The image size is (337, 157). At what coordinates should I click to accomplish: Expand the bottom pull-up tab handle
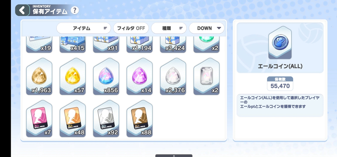point(174,156)
